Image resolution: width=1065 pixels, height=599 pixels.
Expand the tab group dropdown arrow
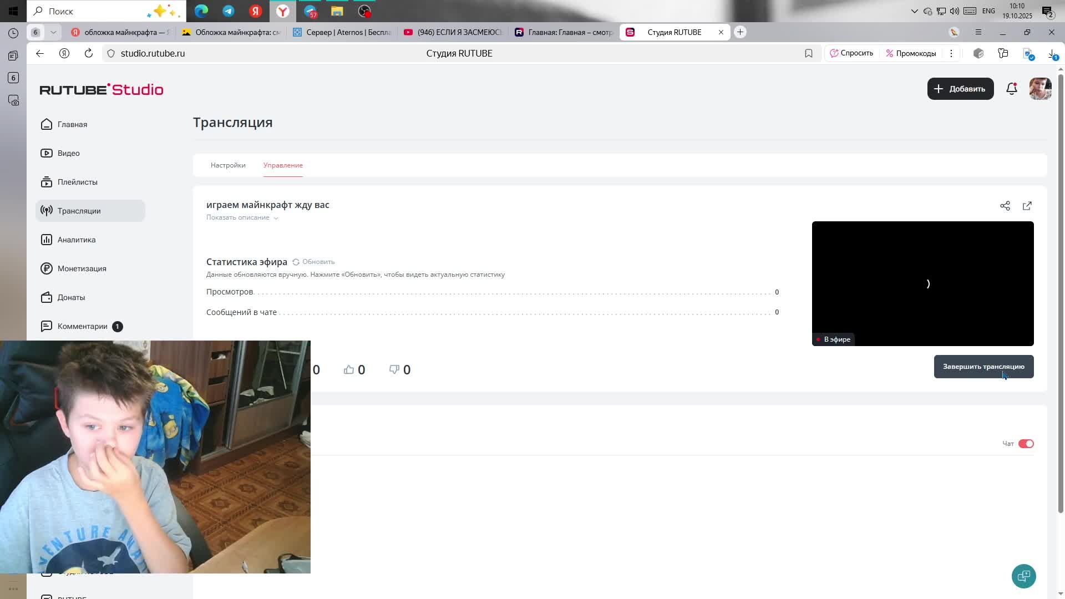pyautogui.click(x=53, y=32)
